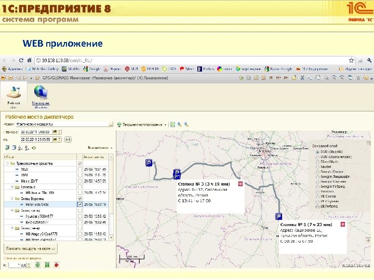The image size is (374, 280).
Task: Go to the browser home page
Action: pyautogui.click(x=29, y=60)
